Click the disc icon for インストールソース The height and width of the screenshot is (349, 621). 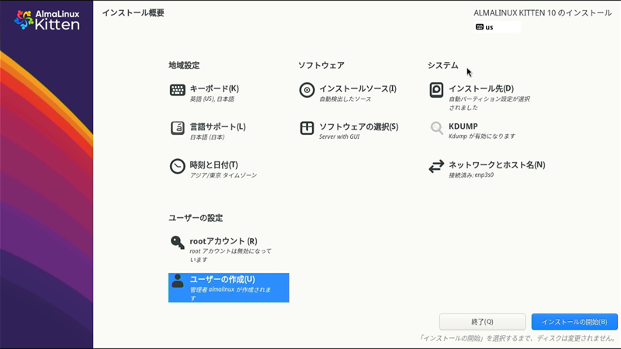tap(307, 90)
